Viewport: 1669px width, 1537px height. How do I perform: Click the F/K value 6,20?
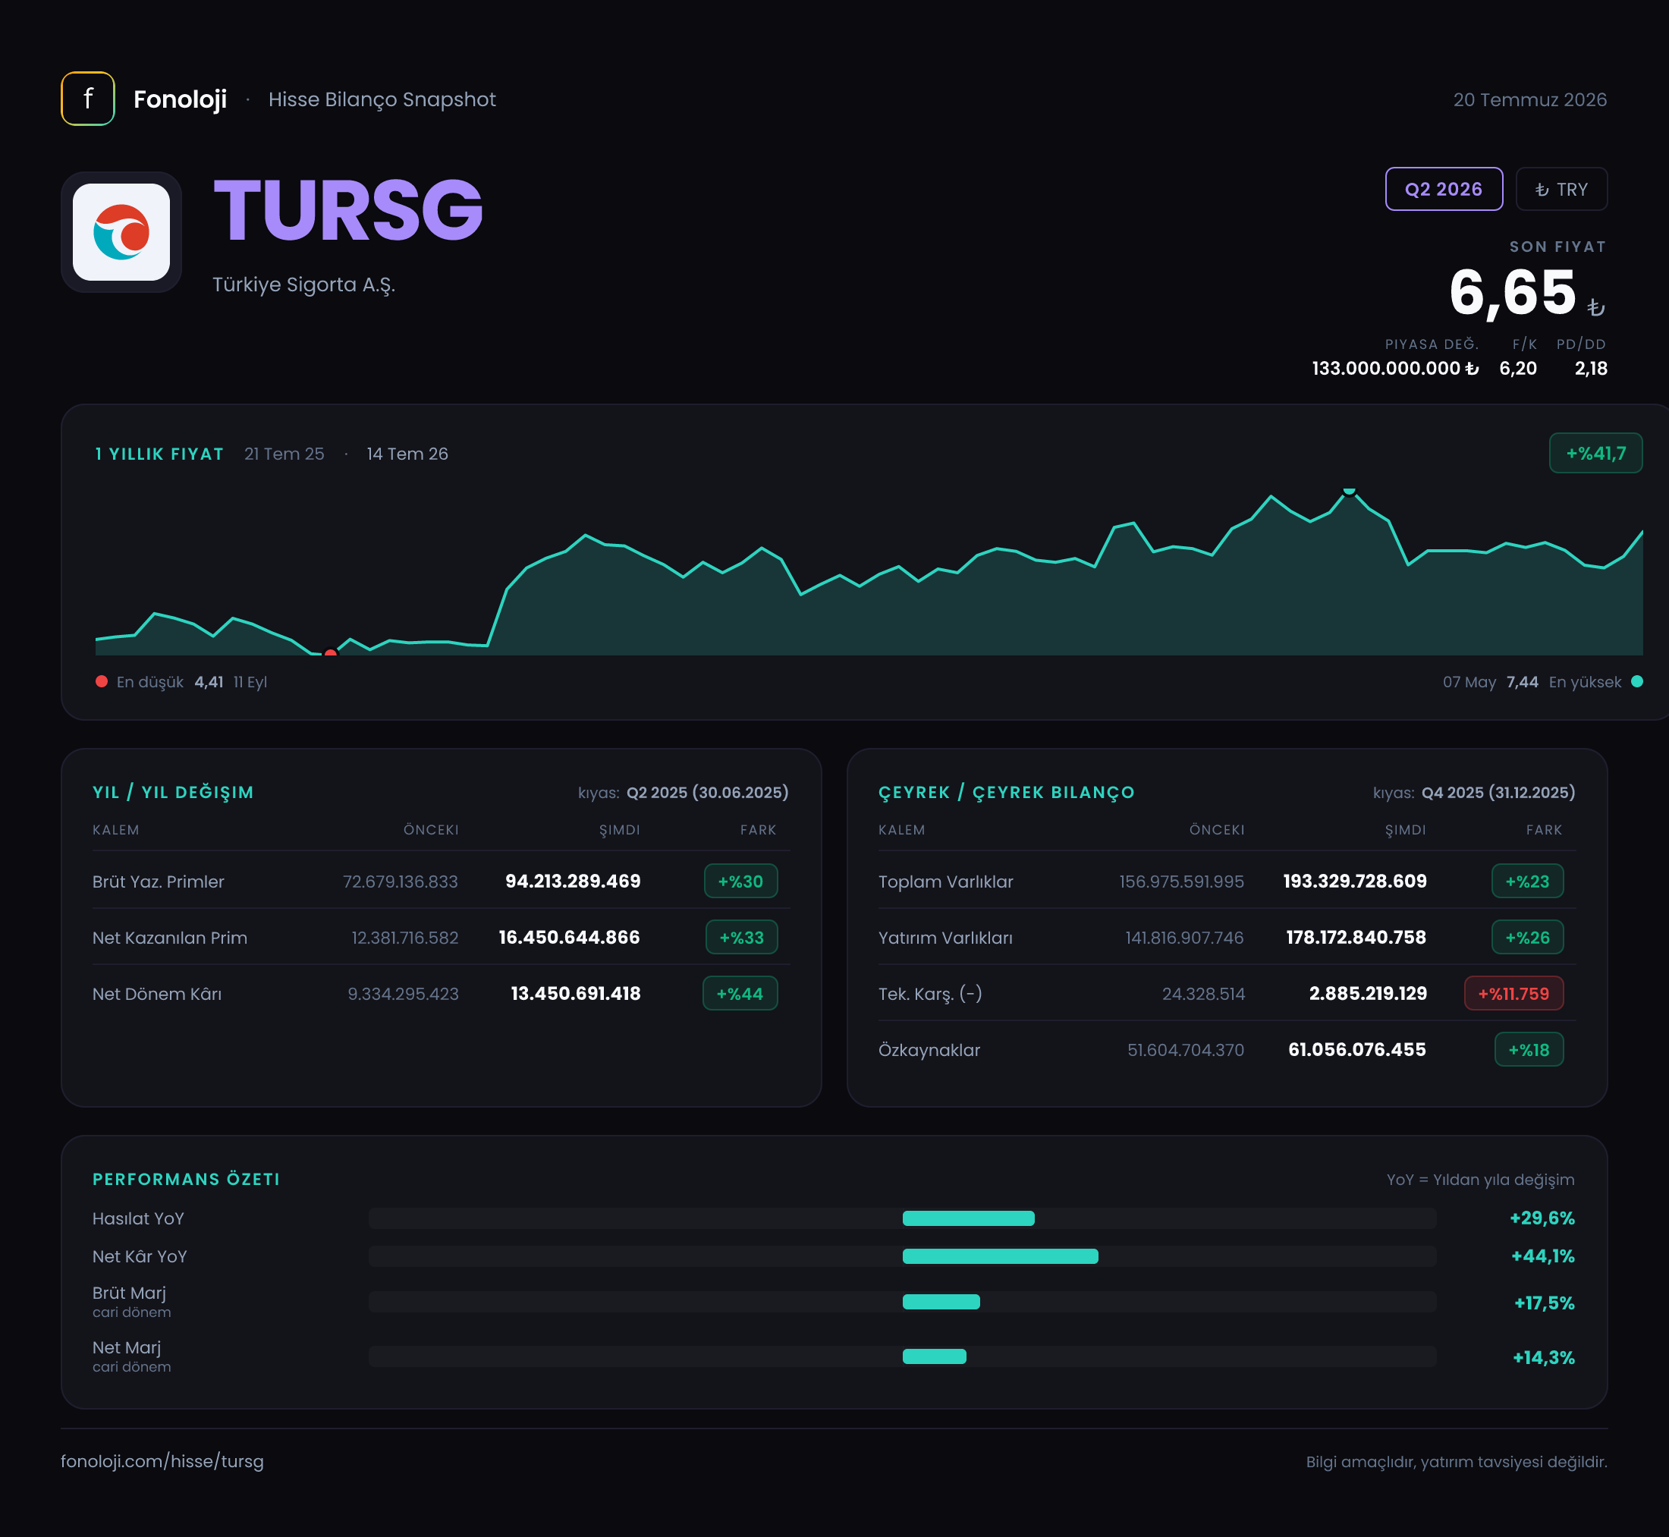point(1517,369)
